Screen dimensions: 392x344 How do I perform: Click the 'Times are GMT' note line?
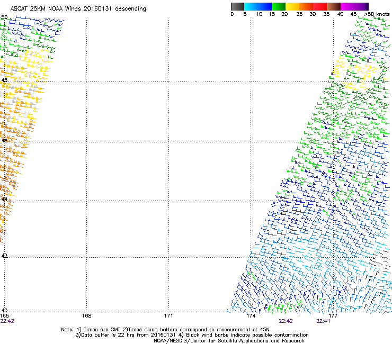click(x=165, y=330)
